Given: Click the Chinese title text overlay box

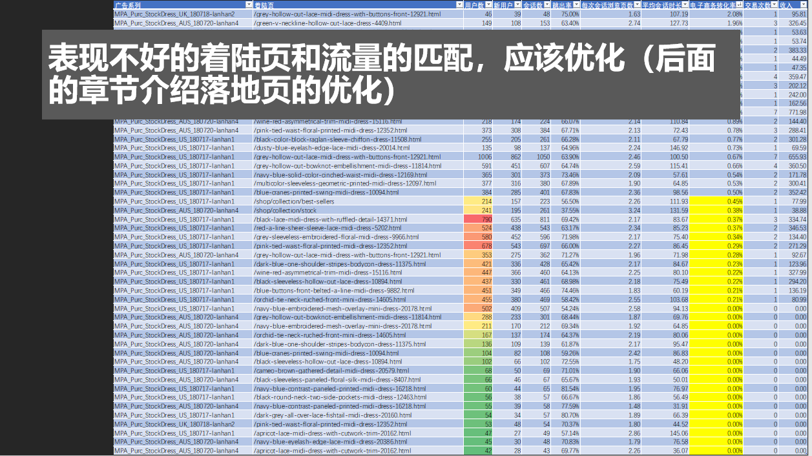Looking at the screenshot, I should click(x=391, y=75).
